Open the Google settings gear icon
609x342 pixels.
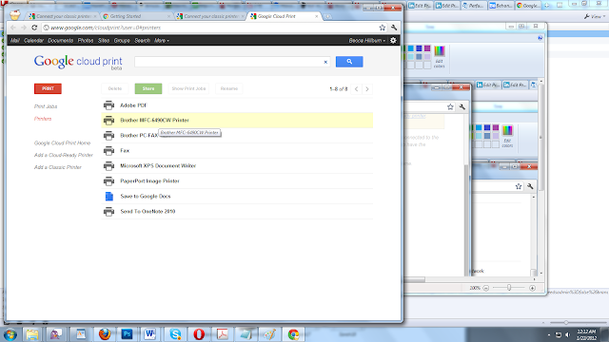(393, 40)
